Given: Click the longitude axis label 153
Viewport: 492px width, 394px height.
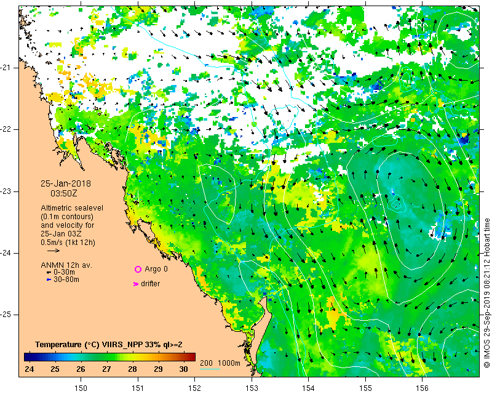Looking at the screenshot, I should 252,388.
